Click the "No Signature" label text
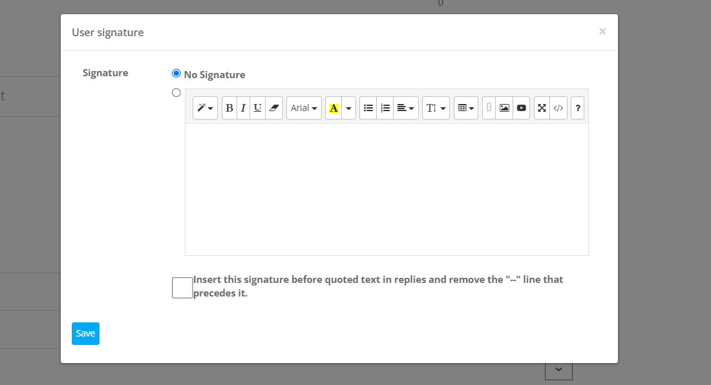 coord(215,75)
